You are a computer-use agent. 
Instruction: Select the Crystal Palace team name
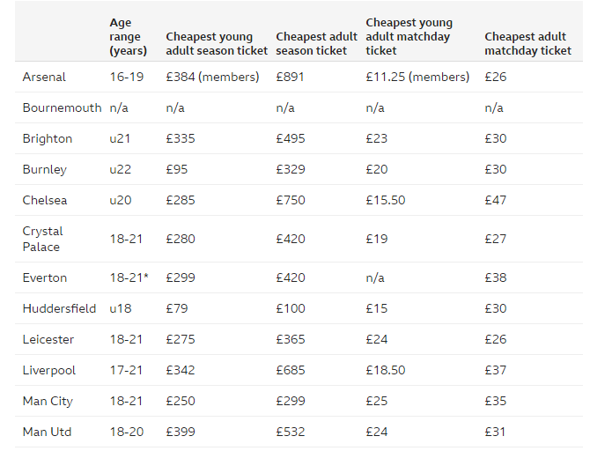coord(43,239)
